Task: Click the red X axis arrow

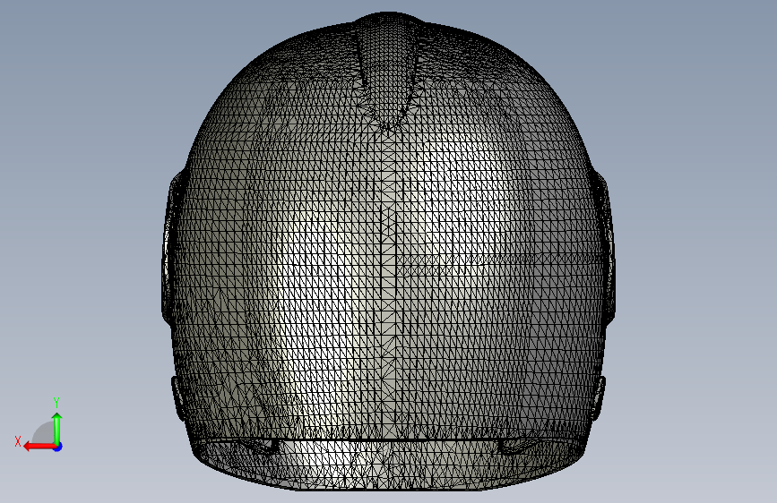Action: click(39, 447)
